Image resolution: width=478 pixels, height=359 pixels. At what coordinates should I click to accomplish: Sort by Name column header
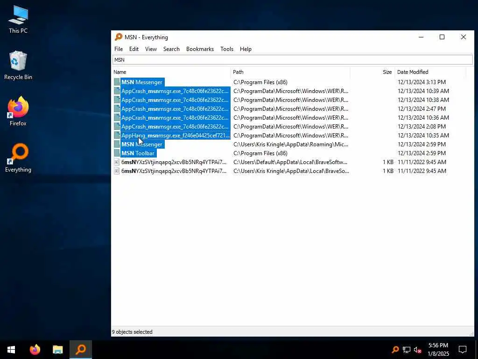(x=171, y=72)
